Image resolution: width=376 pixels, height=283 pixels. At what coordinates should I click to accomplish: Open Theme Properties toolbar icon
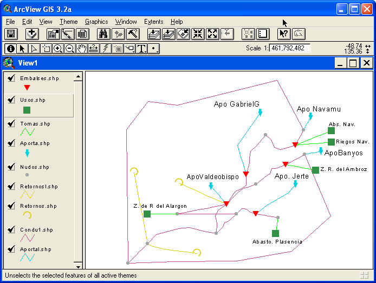53,34
